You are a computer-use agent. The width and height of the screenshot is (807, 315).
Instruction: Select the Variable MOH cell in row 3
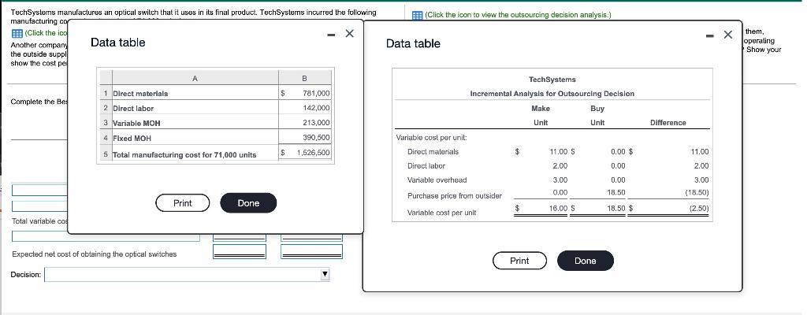[x=195, y=123]
